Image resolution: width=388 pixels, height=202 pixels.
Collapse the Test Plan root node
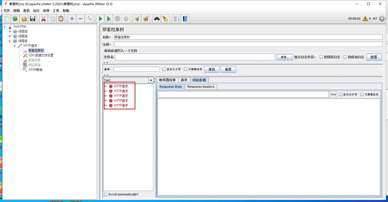(5, 26)
